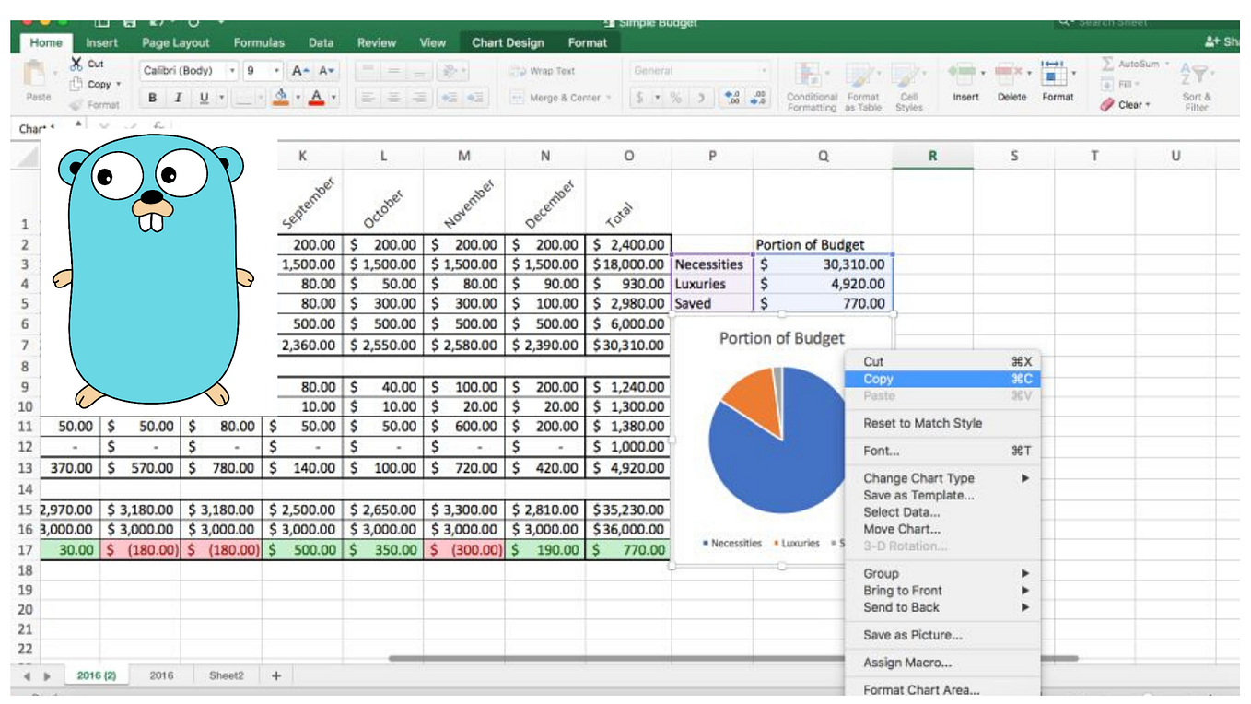Expand the font color dropdown arrow
The height and width of the screenshot is (704, 1251).
pos(333,97)
